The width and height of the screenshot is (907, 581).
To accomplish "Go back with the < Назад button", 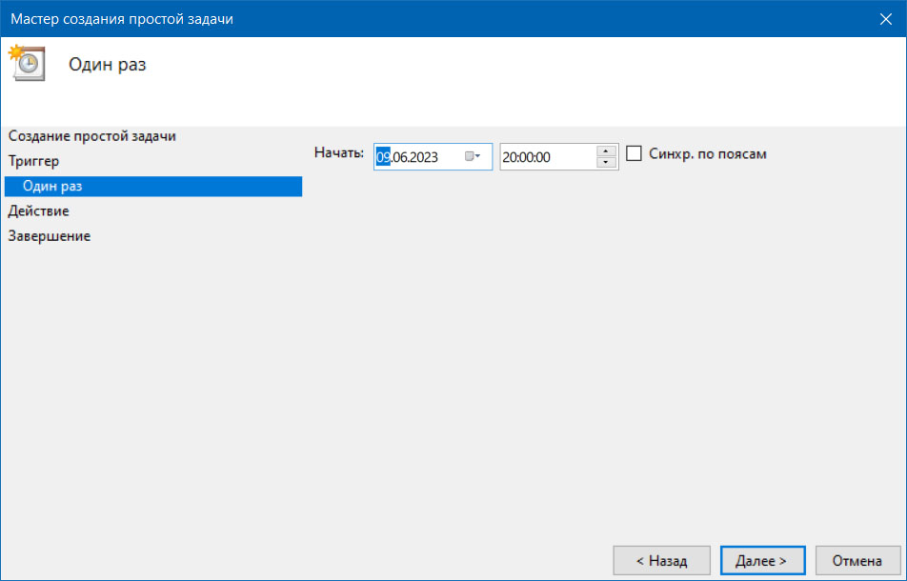I will [x=662, y=560].
